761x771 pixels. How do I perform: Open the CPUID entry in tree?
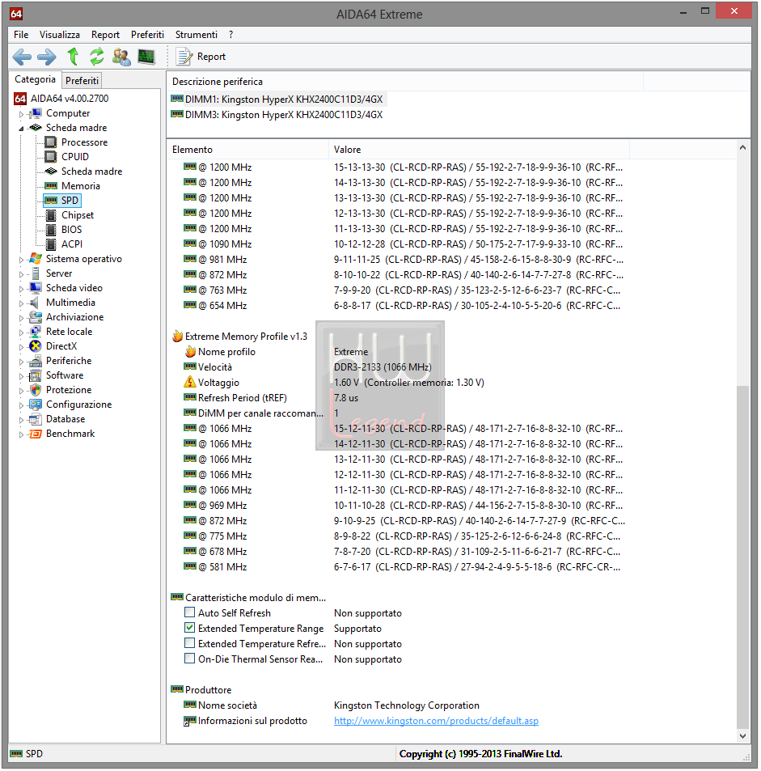tap(75, 157)
